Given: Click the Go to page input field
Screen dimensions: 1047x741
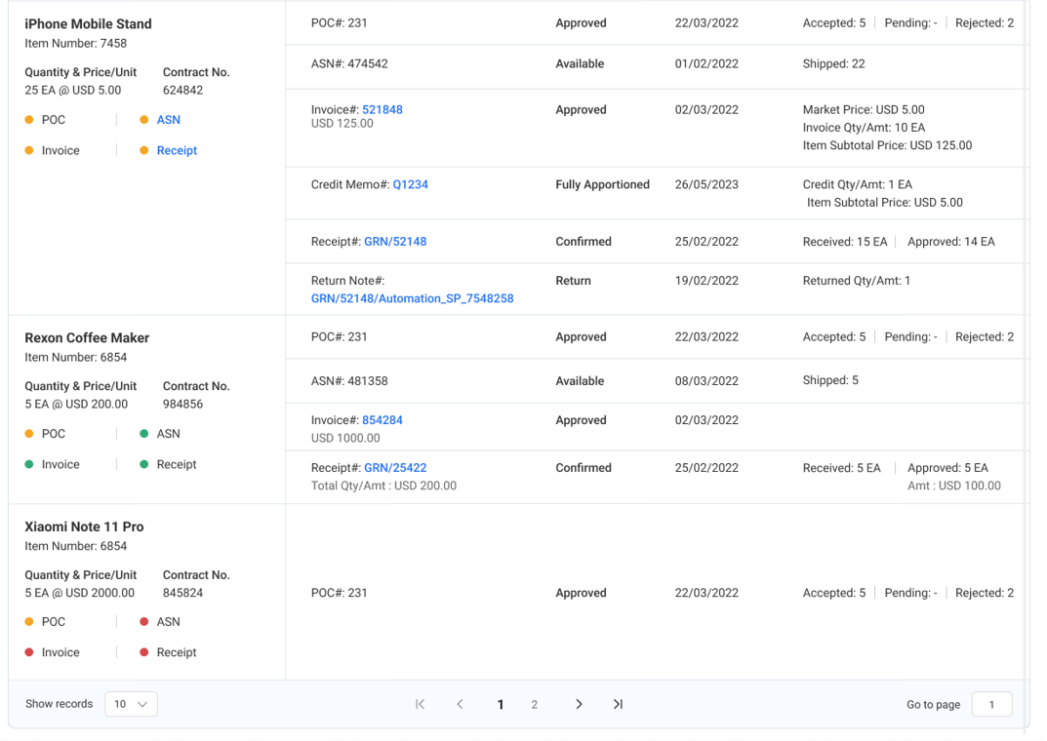Looking at the screenshot, I should coord(991,704).
